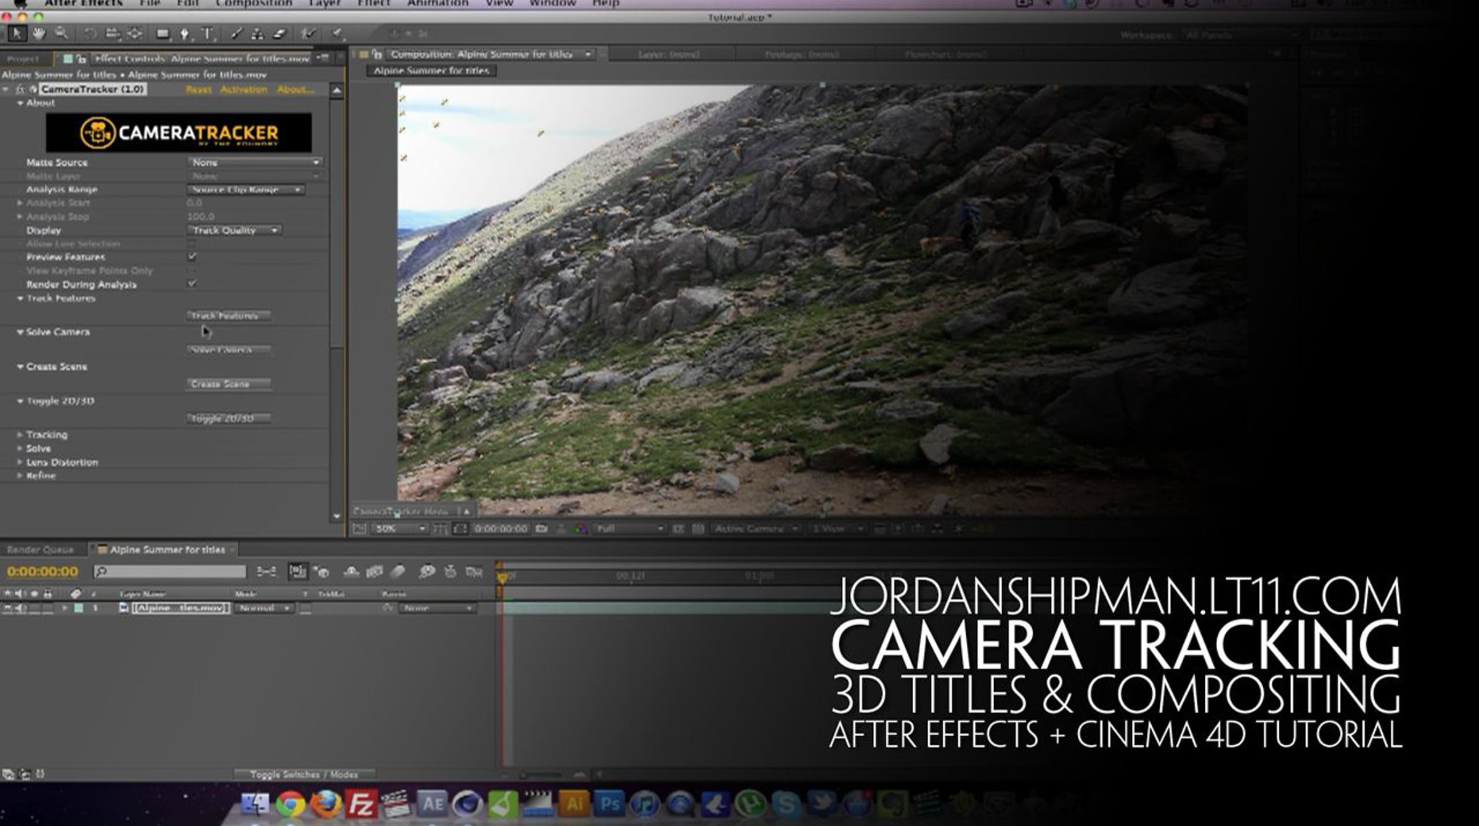Image resolution: width=1479 pixels, height=826 pixels.
Task: Open Illustrator from the dock
Action: tap(574, 803)
